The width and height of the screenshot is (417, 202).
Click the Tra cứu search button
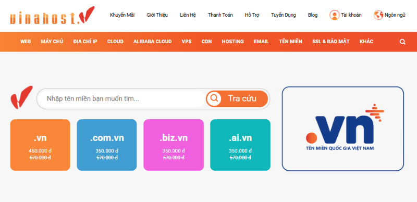[237, 98]
